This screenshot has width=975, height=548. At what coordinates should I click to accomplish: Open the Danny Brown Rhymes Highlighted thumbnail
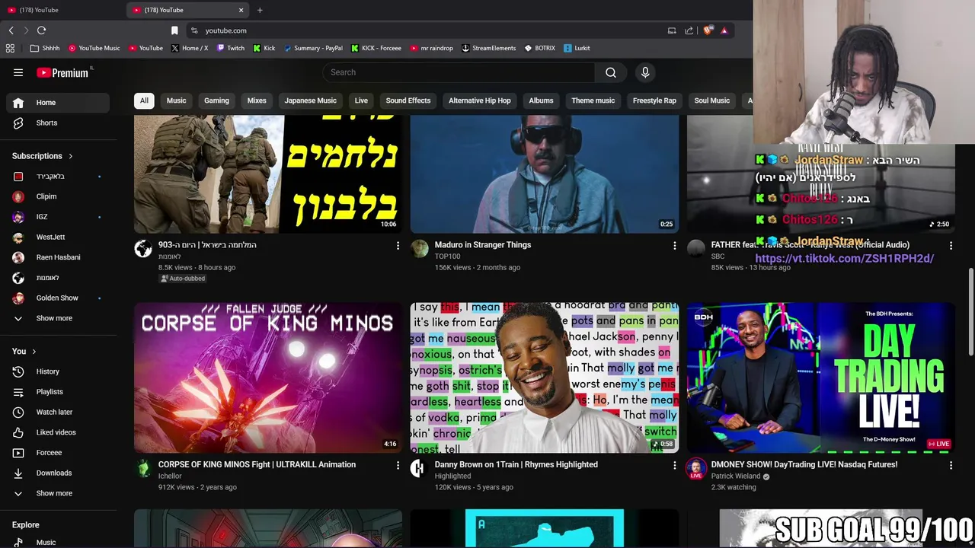[545, 378]
